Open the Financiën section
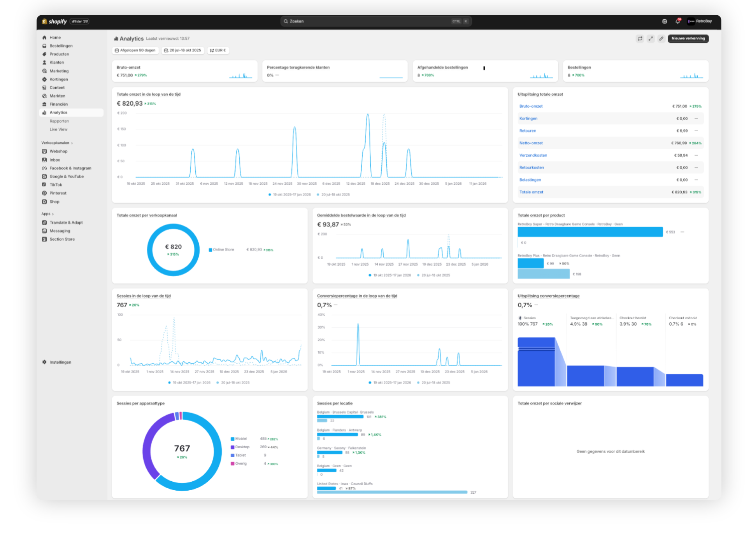 click(59, 104)
